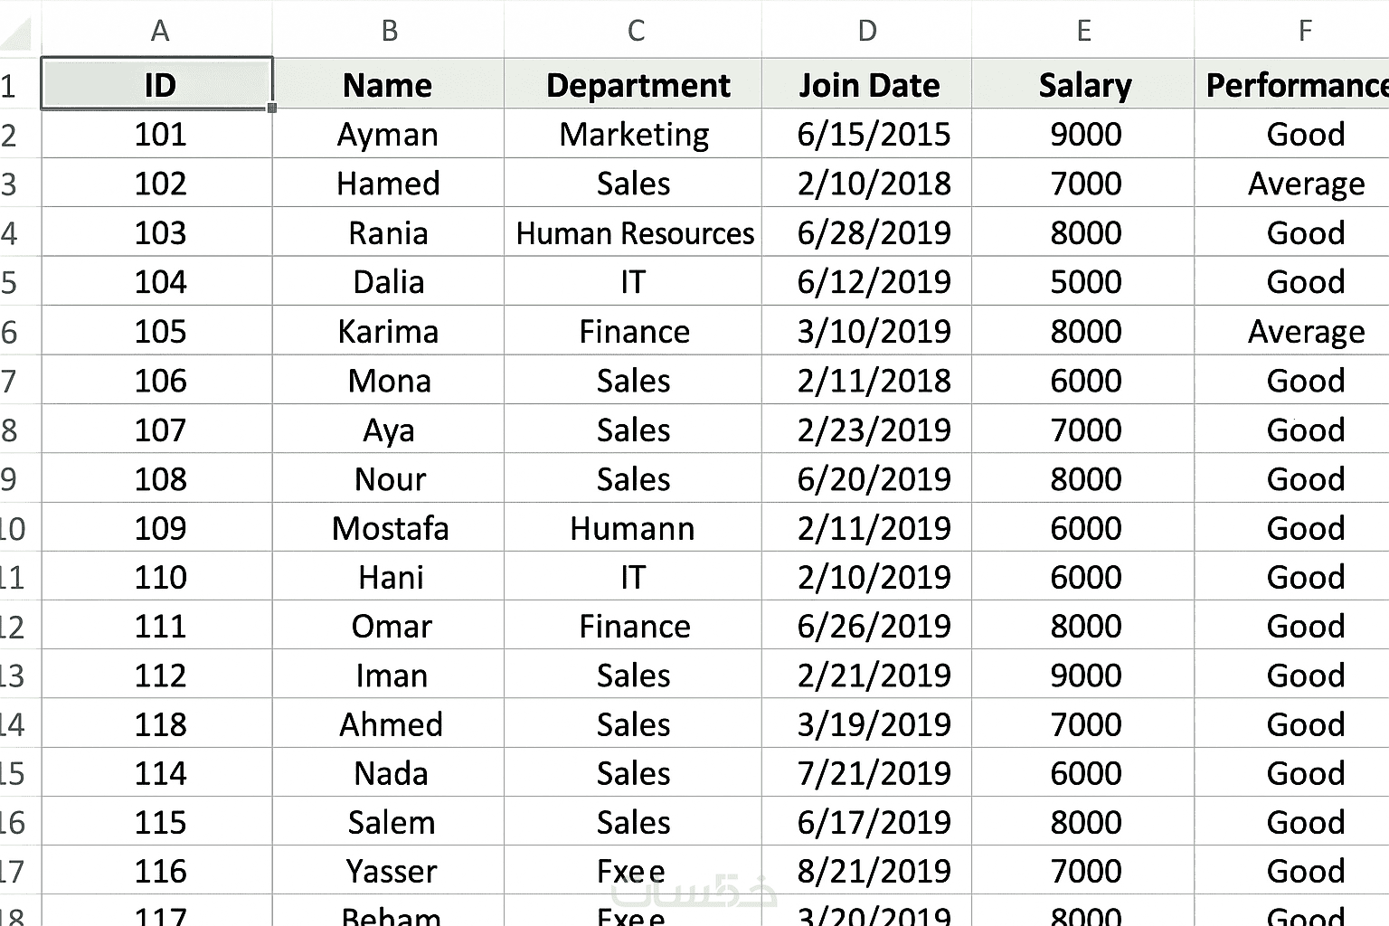Select the Marketing department cell
The width and height of the screenshot is (1389, 926).
[634, 135]
